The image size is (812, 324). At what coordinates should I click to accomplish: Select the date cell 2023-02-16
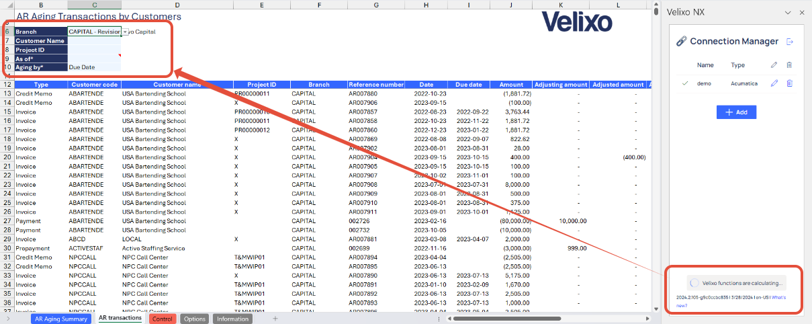[426, 220]
